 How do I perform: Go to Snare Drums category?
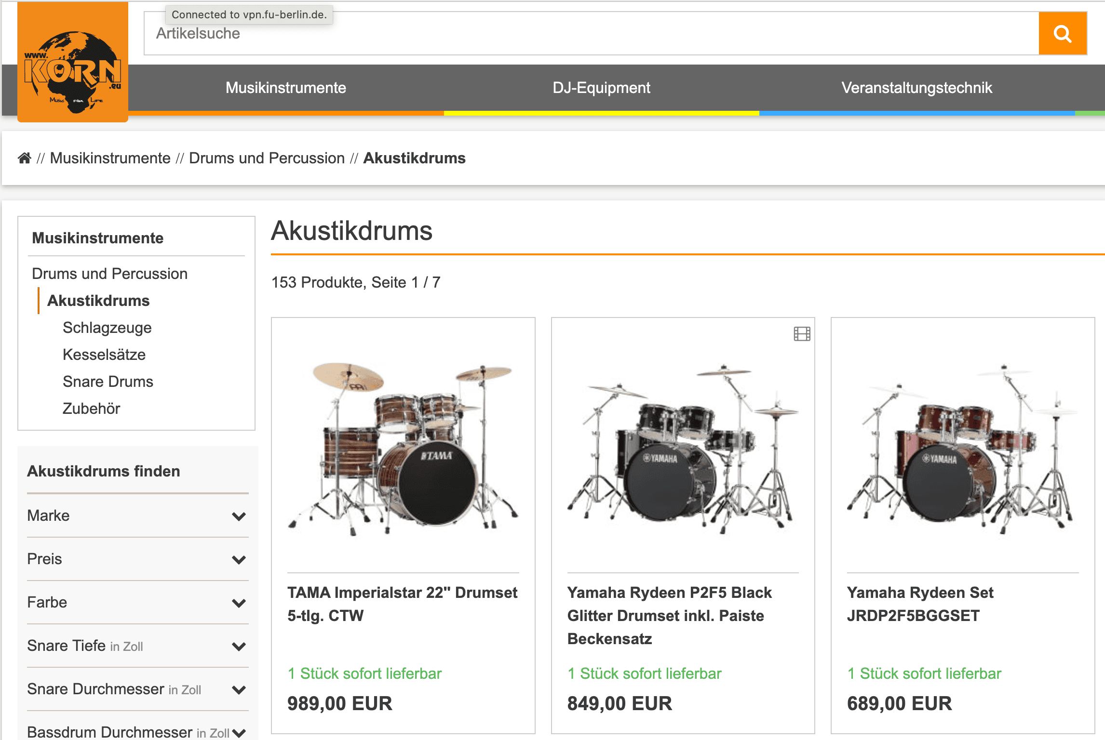click(108, 382)
